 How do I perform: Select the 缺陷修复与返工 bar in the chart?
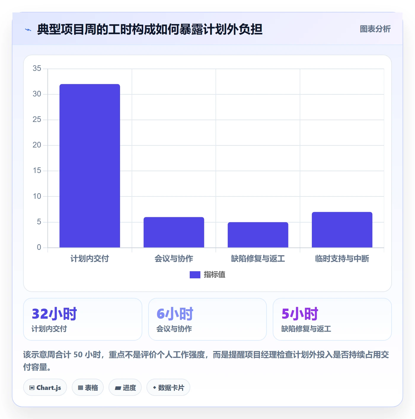pyautogui.click(x=258, y=235)
